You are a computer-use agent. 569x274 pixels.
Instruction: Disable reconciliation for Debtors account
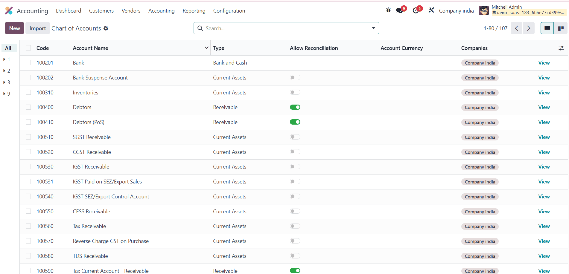[x=295, y=107]
